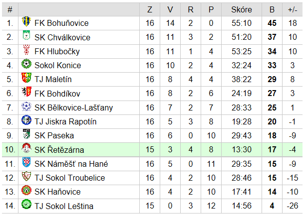Open the TJ Sokol Leština team name
This screenshot has height=216, width=305.
[x=64, y=206]
